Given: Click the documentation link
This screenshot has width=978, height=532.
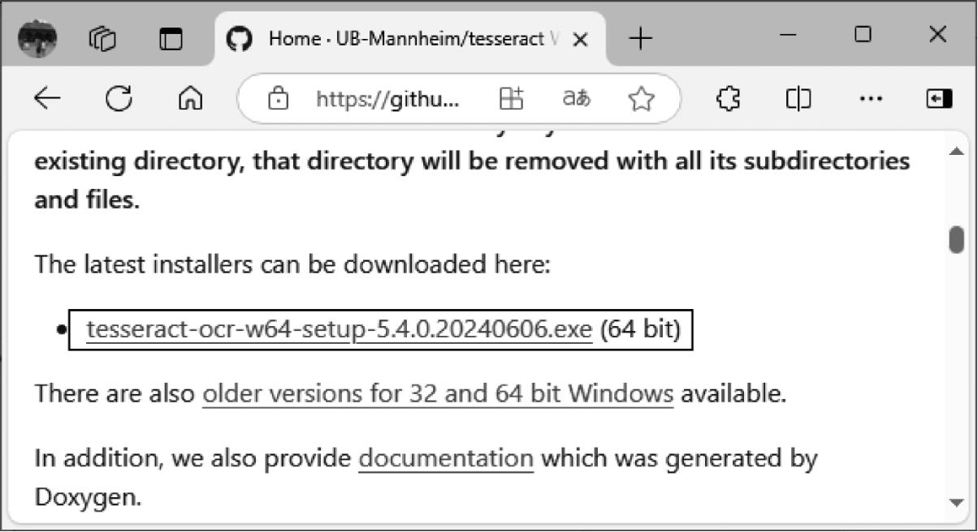Looking at the screenshot, I should 446,458.
